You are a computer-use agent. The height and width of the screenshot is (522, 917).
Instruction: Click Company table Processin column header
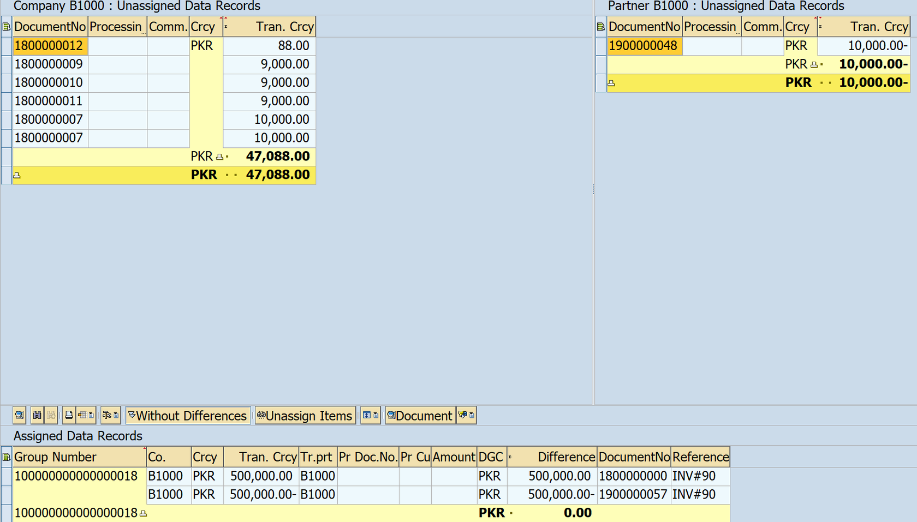(x=117, y=27)
